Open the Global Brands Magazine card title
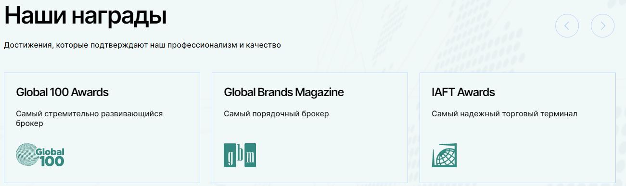The width and height of the screenshot is (626, 186). coord(284,92)
